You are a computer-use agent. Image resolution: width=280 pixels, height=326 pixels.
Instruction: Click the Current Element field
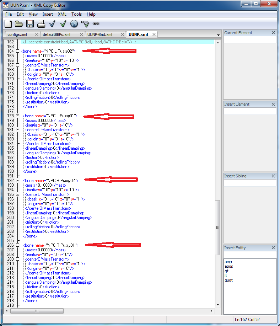coord(250,39)
